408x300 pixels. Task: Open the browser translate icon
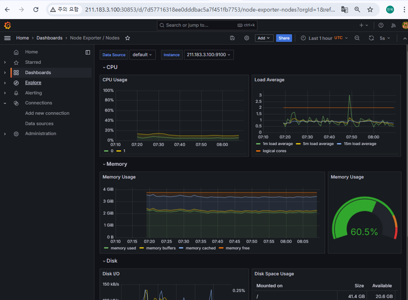point(345,10)
